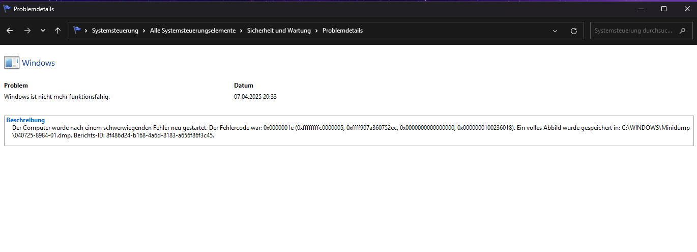Click the Datum column label
697x252 pixels.
[244, 86]
